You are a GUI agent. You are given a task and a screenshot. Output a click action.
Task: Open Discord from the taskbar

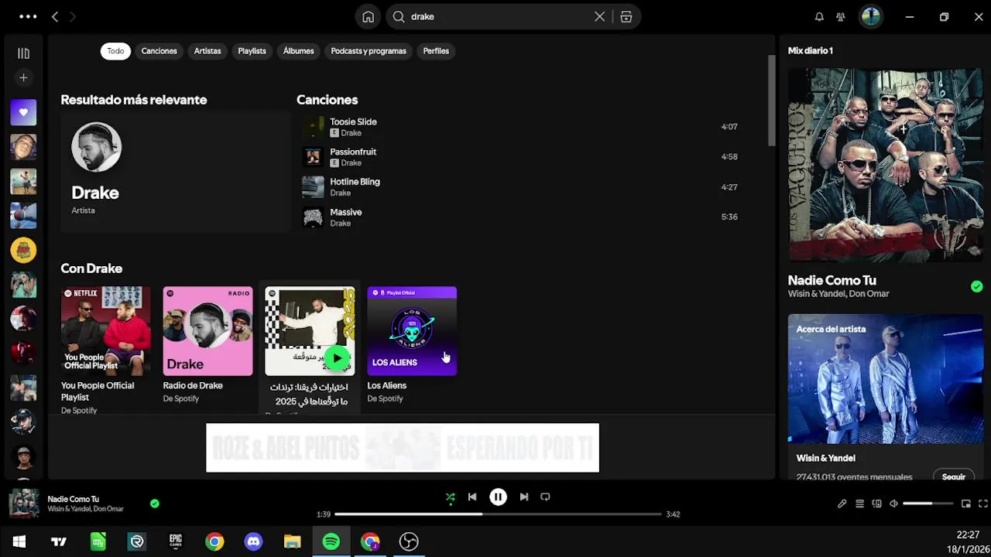coord(253,542)
